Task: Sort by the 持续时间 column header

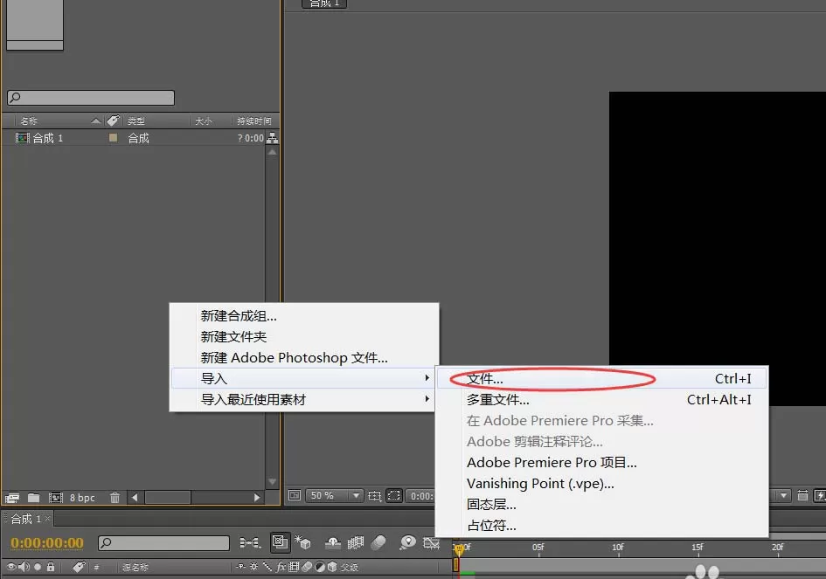Action: click(253, 121)
